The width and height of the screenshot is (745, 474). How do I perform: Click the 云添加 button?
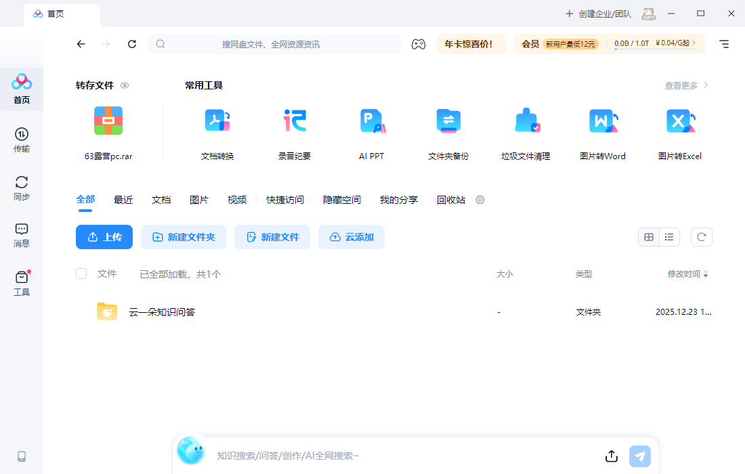click(352, 237)
